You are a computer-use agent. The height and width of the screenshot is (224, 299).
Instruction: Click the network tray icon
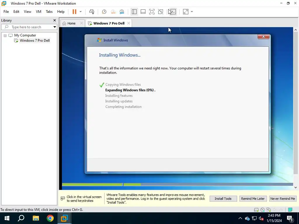tap(254, 218)
